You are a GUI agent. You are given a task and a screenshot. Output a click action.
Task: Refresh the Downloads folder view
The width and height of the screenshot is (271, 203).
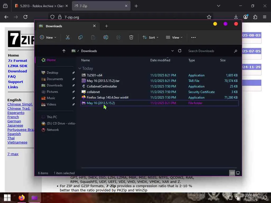[180, 51]
